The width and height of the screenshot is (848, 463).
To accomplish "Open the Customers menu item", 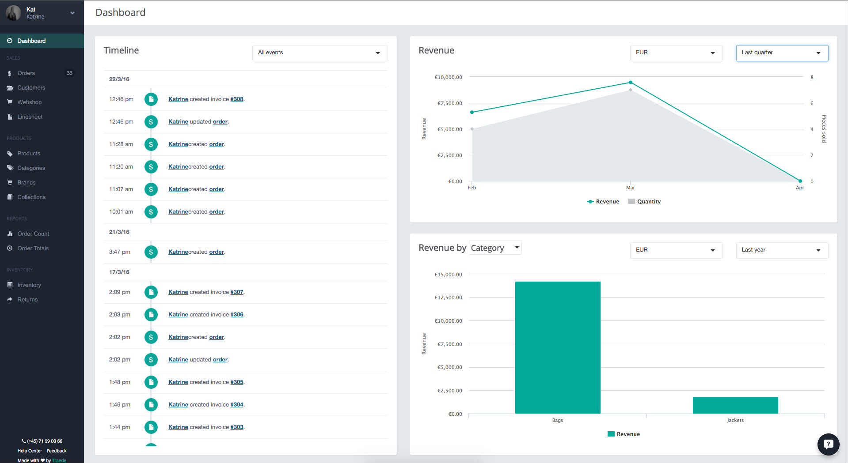I will (31, 88).
